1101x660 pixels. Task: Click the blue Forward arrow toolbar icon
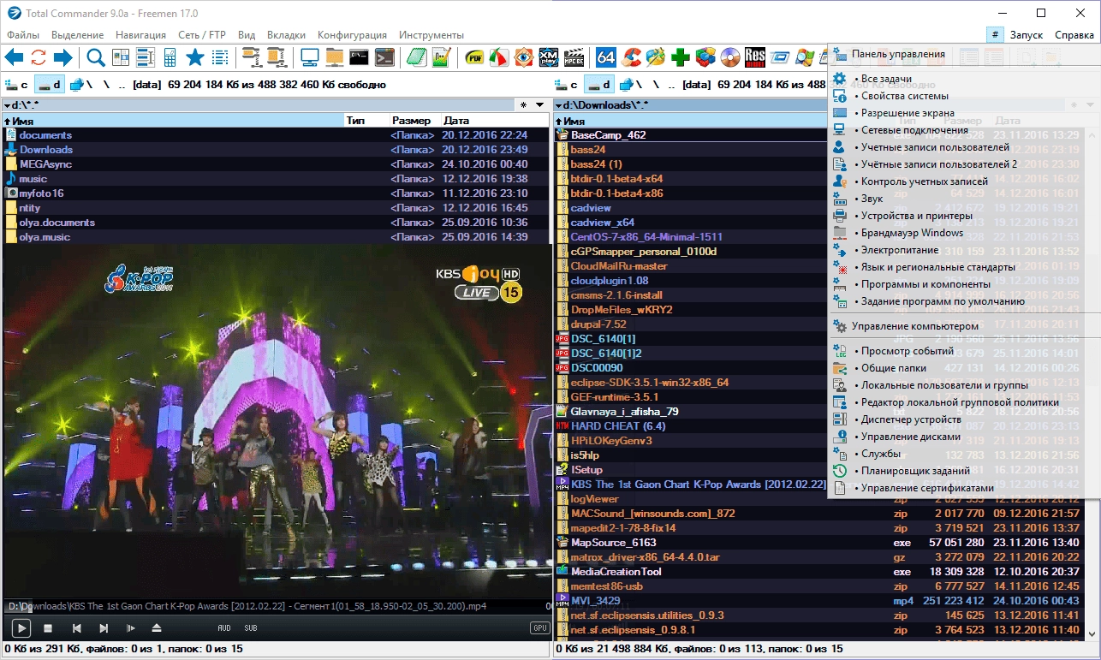pyautogui.click(x=63, y=58)
